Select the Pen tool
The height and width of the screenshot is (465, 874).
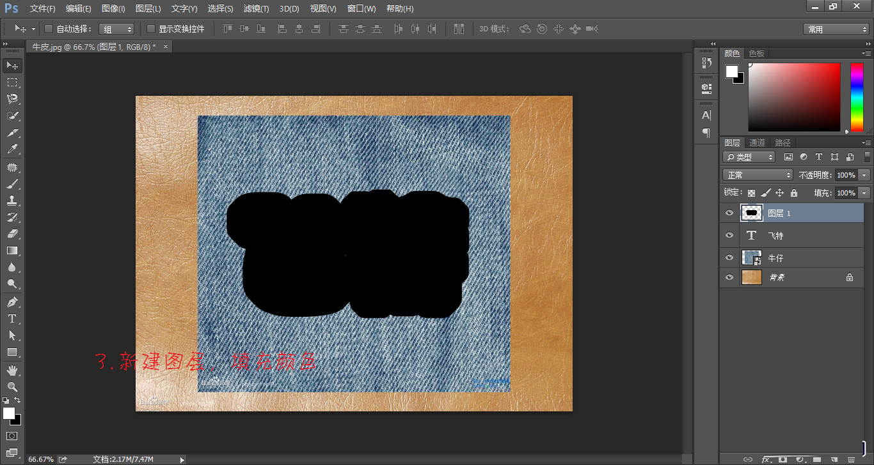point(12,301)
